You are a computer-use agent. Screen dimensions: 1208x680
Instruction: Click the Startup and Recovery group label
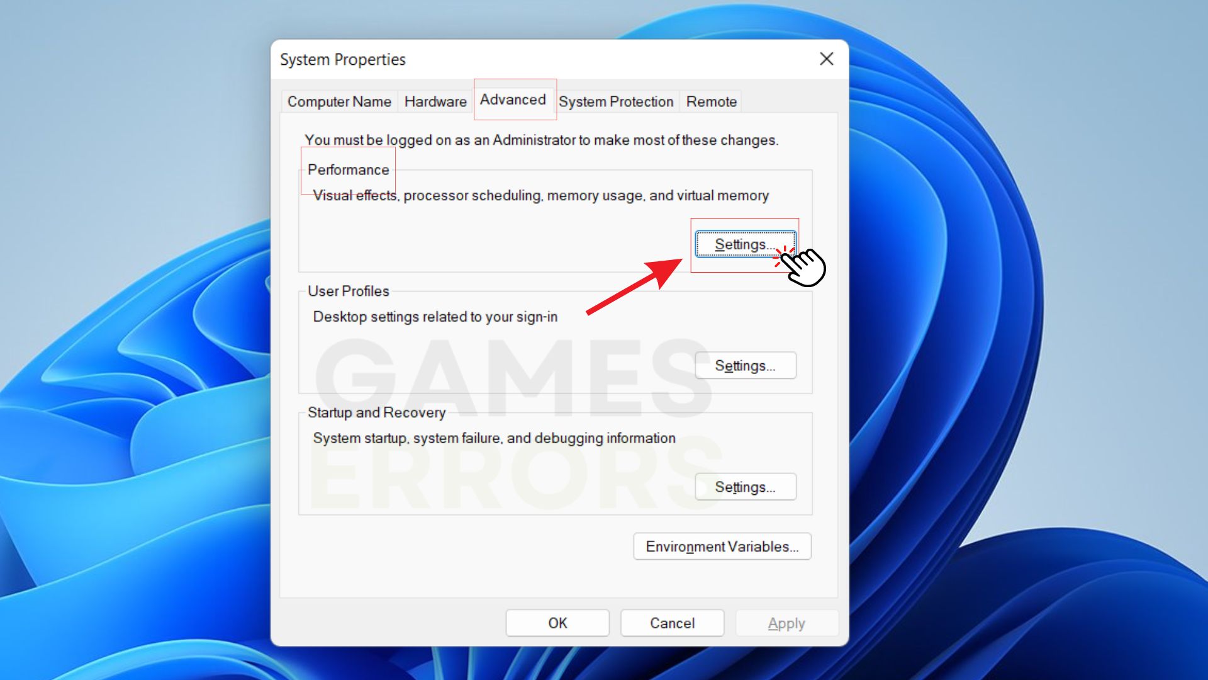376,412
